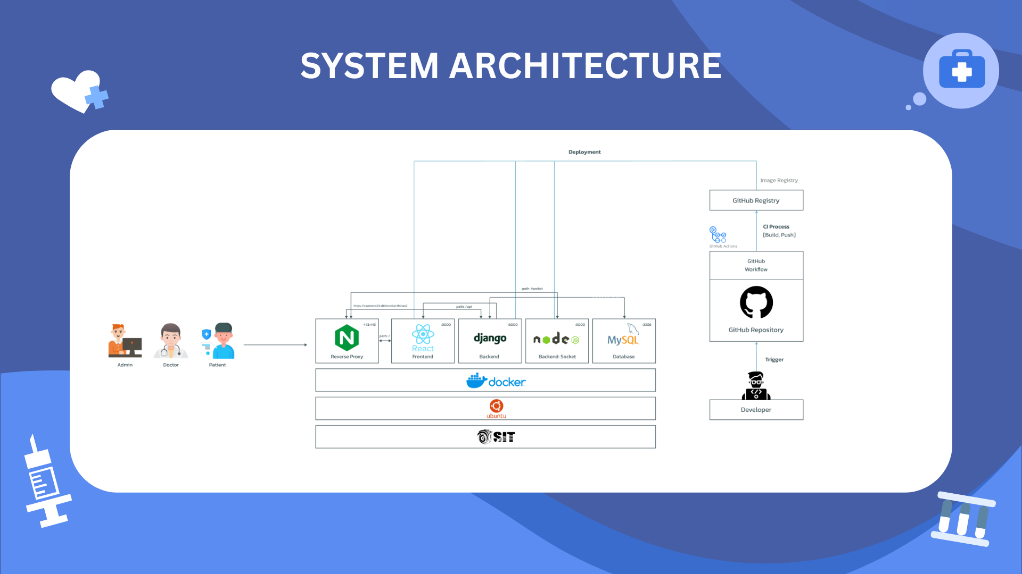
Task: Click the '[Build, Push]' text
Action: (779, 235)
